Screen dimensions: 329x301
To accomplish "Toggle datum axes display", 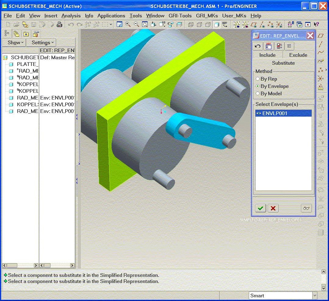I will coord(262,25).
